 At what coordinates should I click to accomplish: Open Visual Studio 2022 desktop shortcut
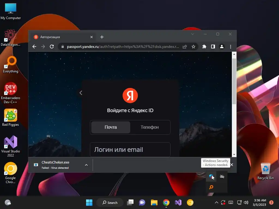[x=11, y=146]
